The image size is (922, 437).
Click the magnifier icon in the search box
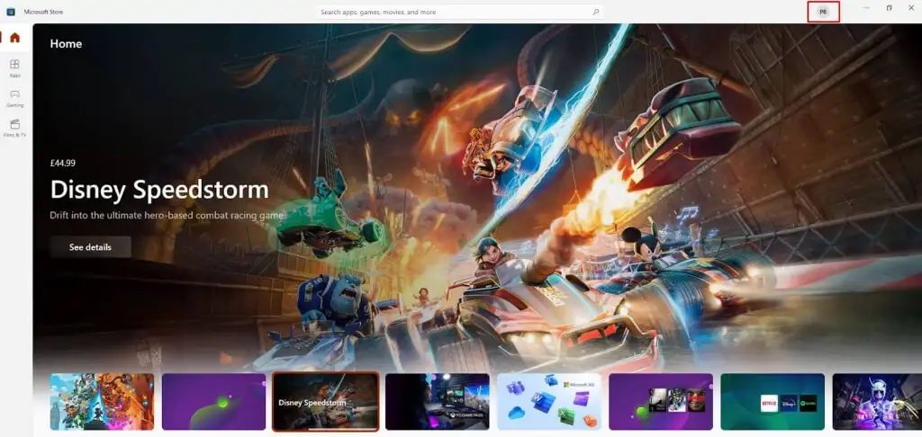(596, 12)
